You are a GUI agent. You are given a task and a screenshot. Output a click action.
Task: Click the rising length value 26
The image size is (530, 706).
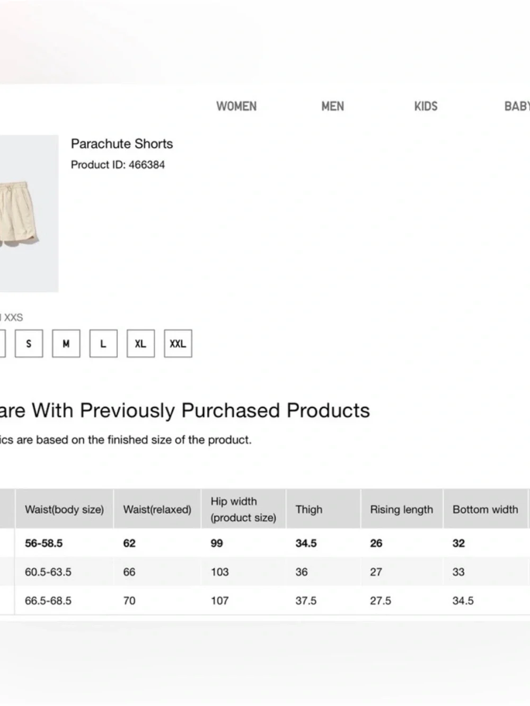(376, 543)
